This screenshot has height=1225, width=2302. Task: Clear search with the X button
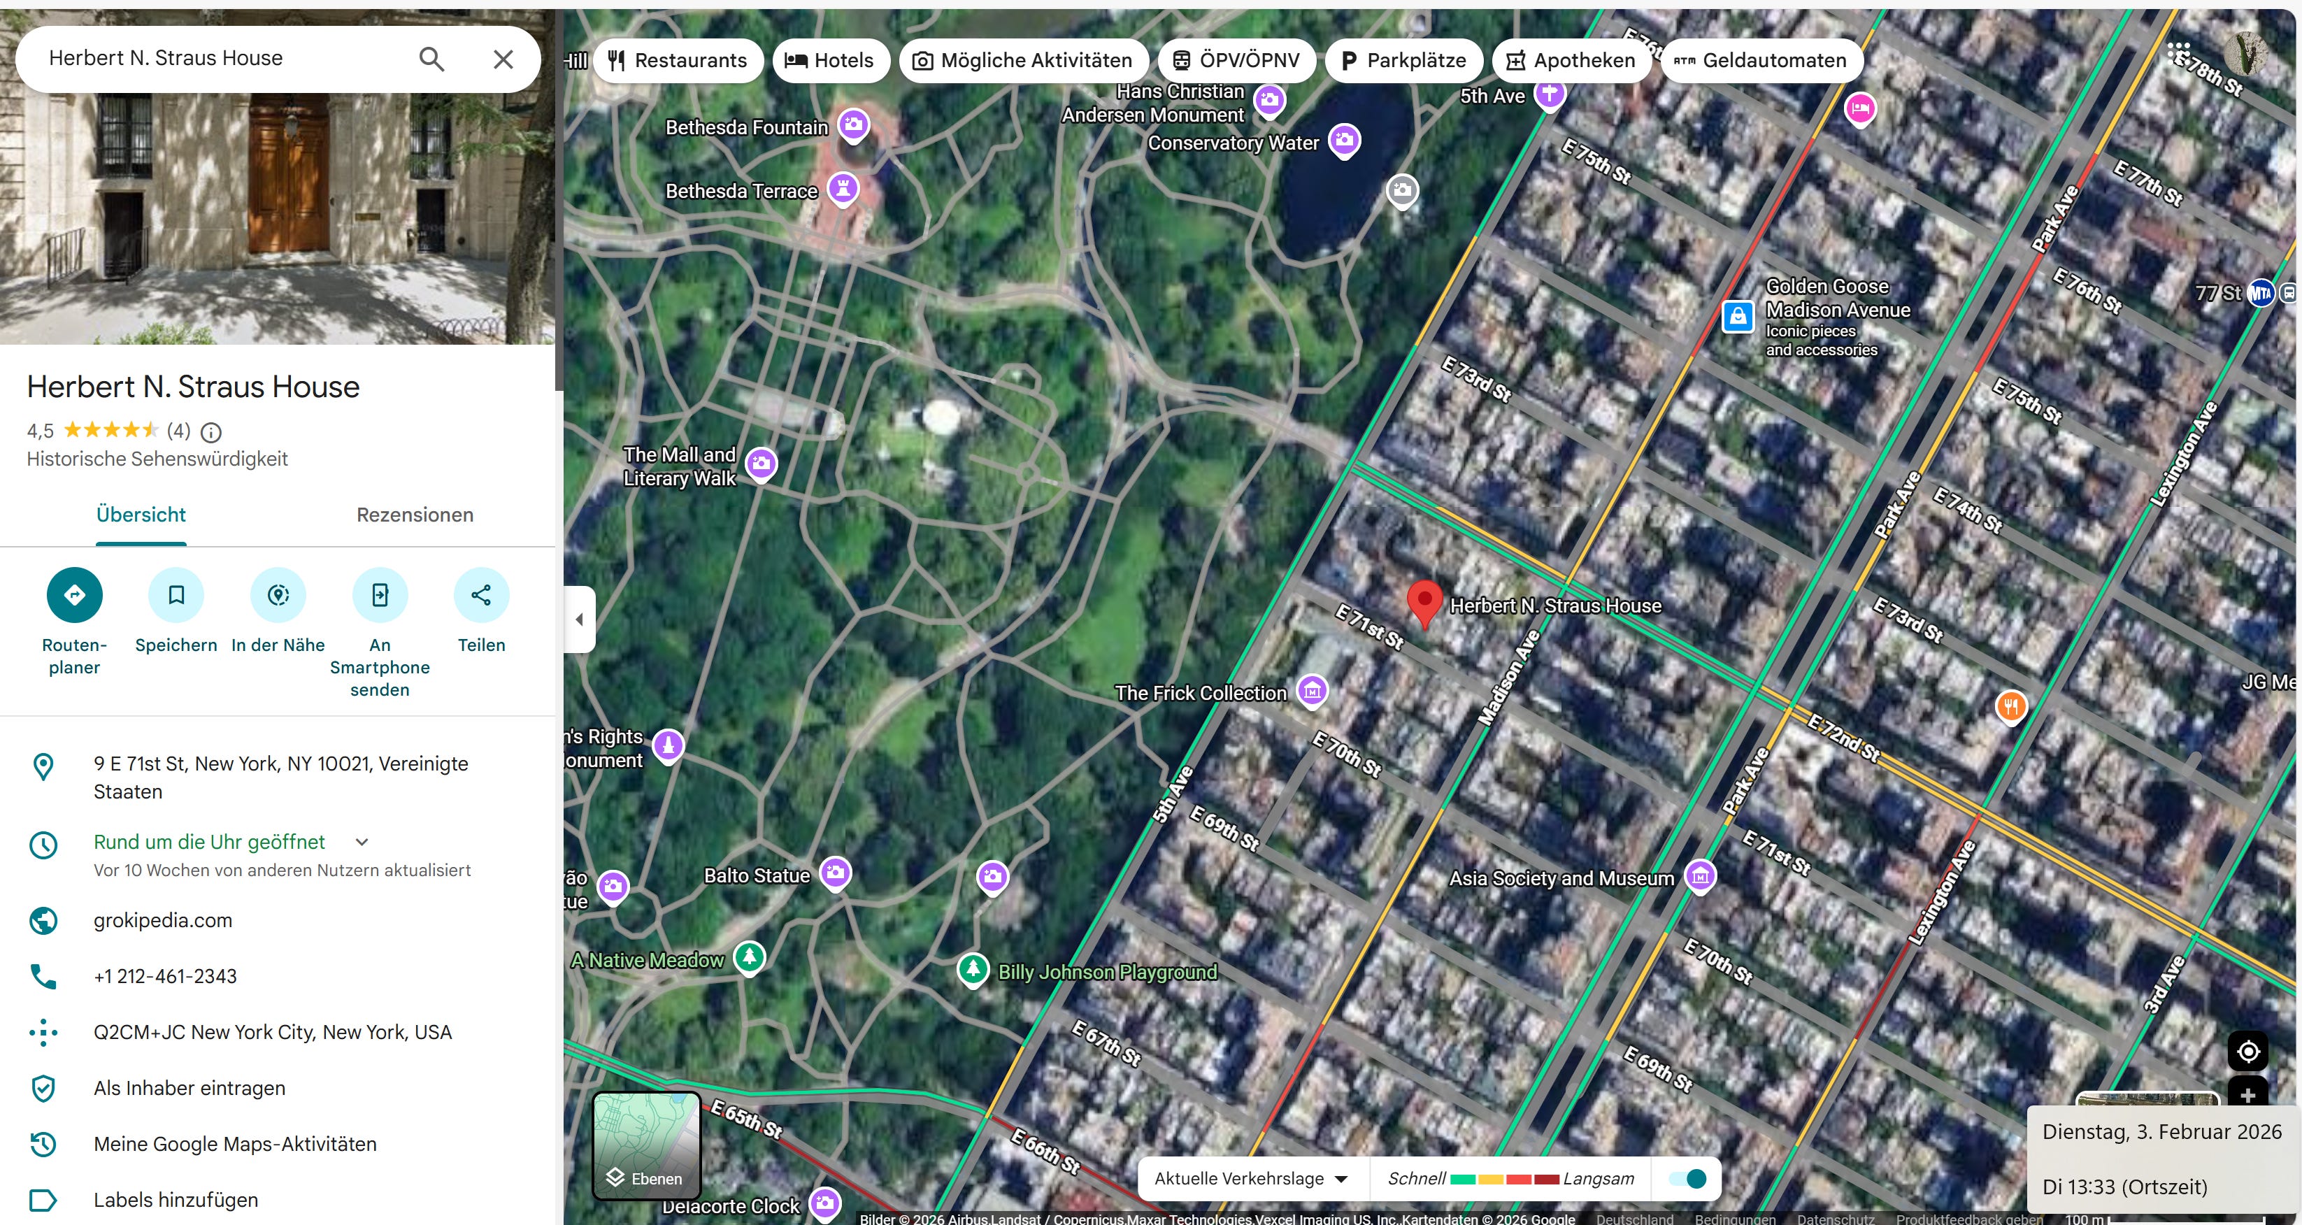503,59
